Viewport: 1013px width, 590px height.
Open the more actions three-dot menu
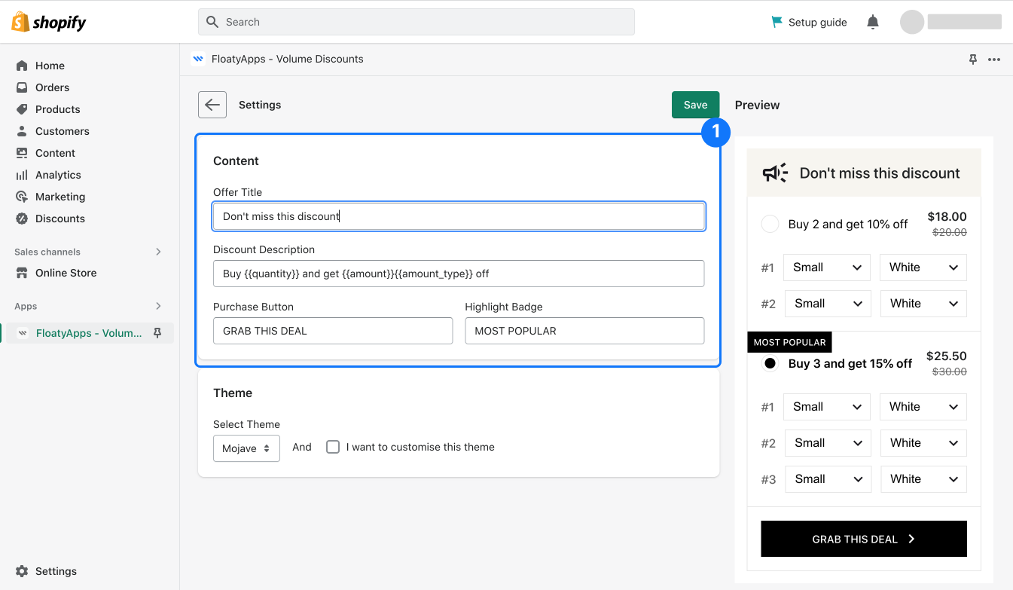pos(994,59)
